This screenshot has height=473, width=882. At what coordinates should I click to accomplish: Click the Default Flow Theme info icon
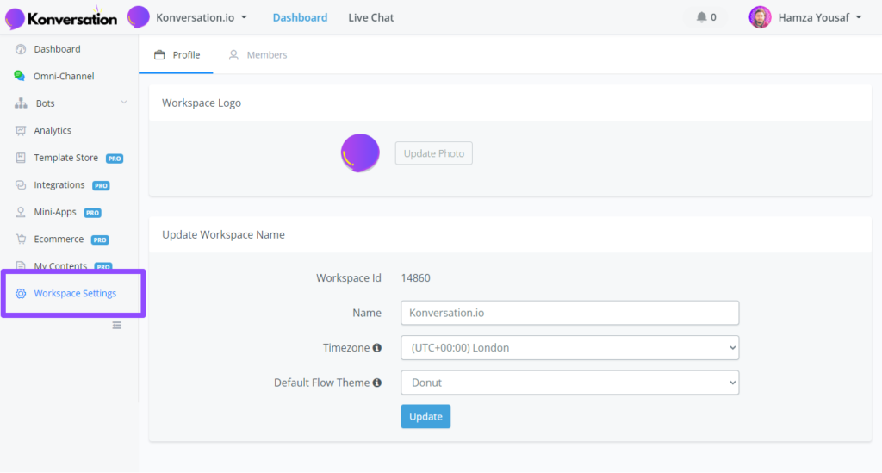(377, 383)
